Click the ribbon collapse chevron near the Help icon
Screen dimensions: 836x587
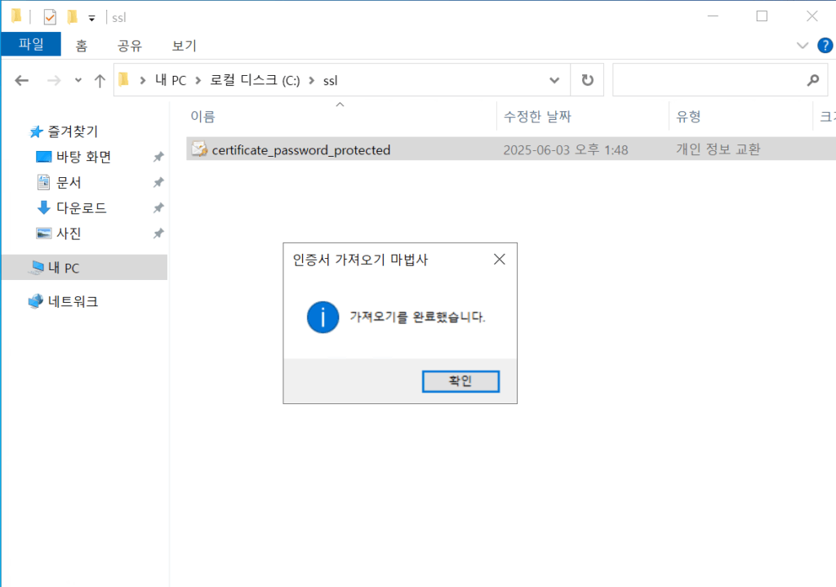[x=803, y=45]
